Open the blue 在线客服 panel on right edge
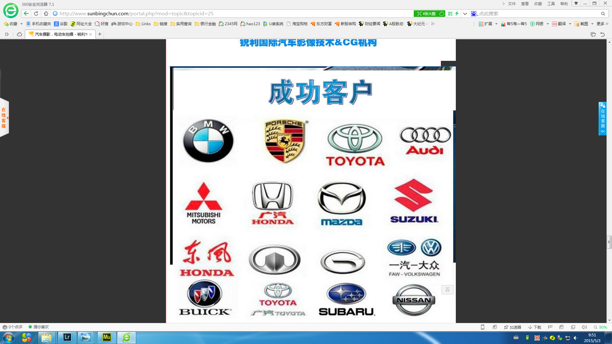Viewport: 612px width, 344px height. (x=602, y=118)
